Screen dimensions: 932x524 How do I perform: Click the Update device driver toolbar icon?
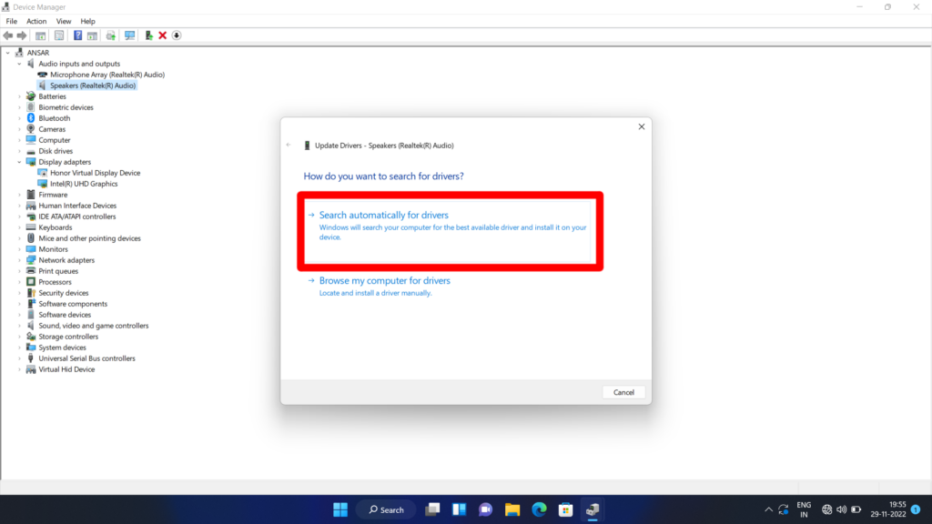111,35
